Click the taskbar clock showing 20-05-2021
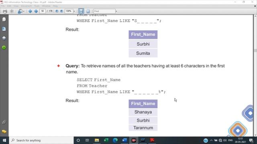 tap(240, 140)
